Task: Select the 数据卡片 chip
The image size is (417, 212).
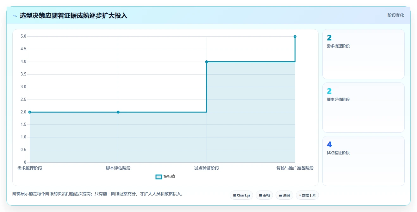Action: click(x=307, y=195)
